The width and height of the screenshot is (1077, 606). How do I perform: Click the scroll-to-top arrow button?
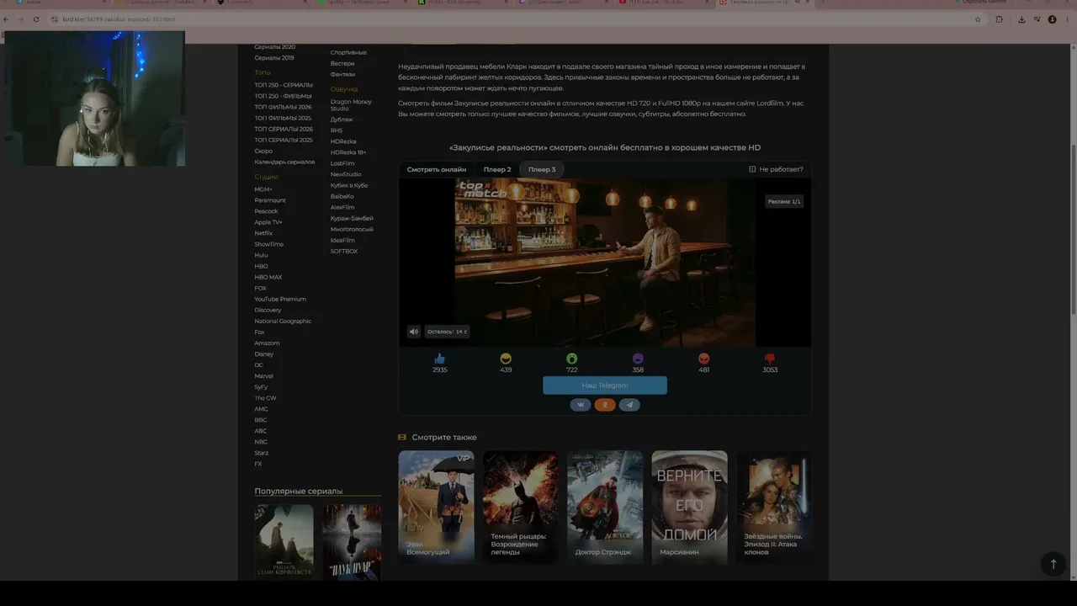1053,564
